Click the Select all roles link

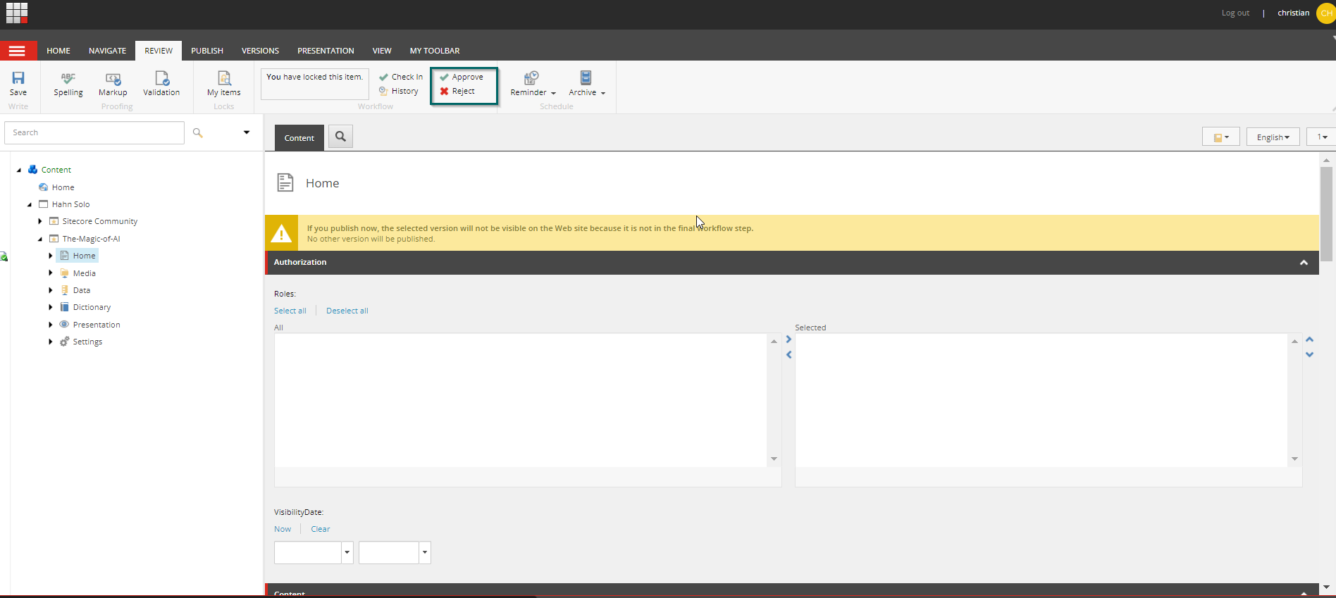click(x=290, y=311)
